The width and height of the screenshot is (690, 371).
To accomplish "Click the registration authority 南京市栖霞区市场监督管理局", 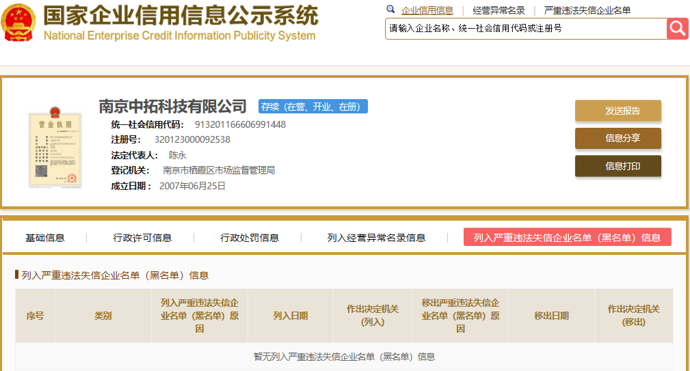I will [219, 170].
